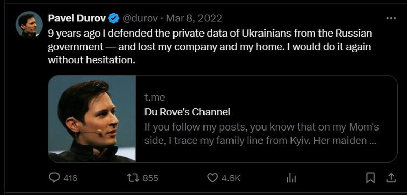Screen dimensions: 407x195
Task: Click the reply speech bubble icon
Action: click(54, 178)
